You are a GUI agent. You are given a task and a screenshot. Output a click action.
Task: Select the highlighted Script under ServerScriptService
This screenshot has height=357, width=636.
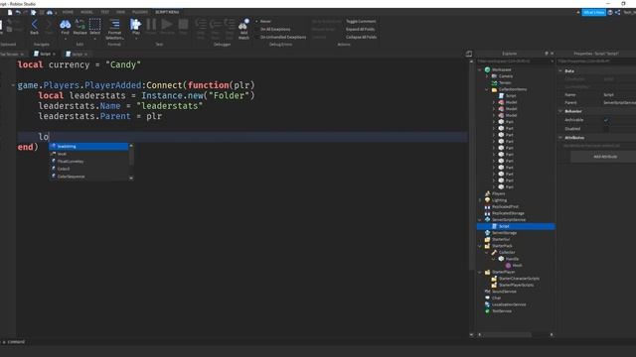[x=516, y=226]
